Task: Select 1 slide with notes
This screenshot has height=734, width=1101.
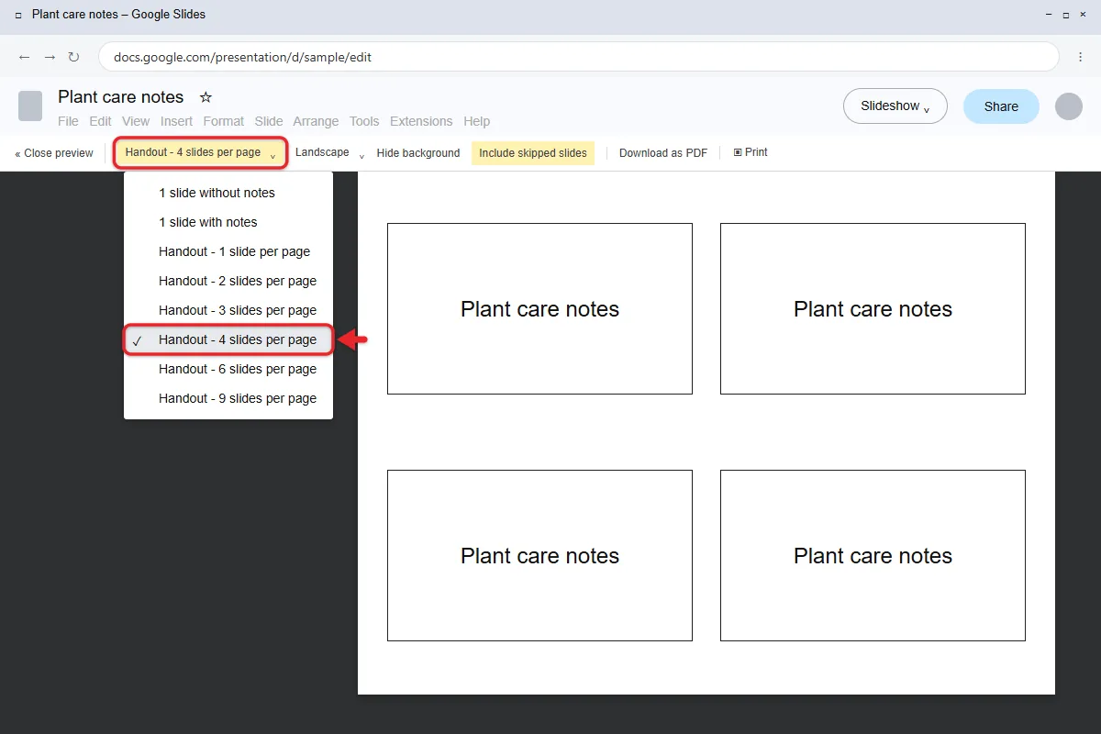Action: click(228, 222)
